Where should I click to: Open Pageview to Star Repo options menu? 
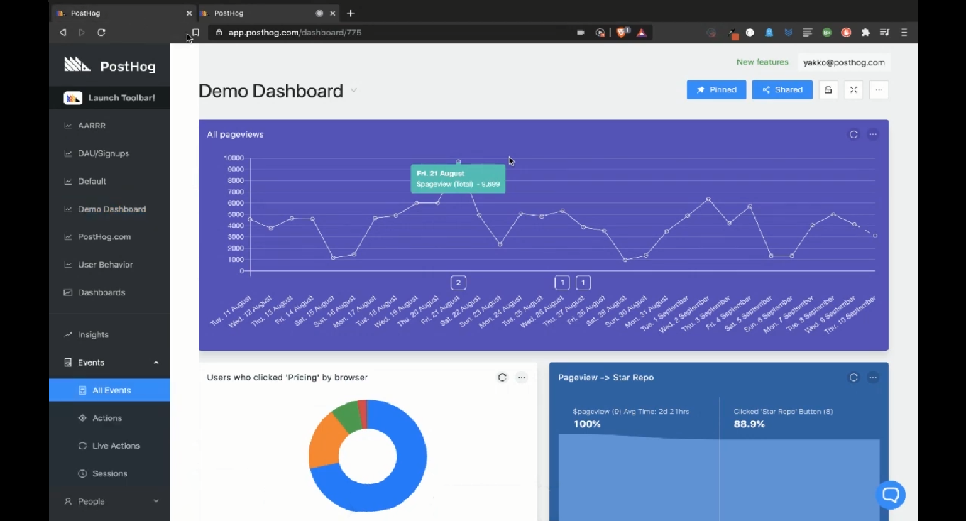coord(873,378)
